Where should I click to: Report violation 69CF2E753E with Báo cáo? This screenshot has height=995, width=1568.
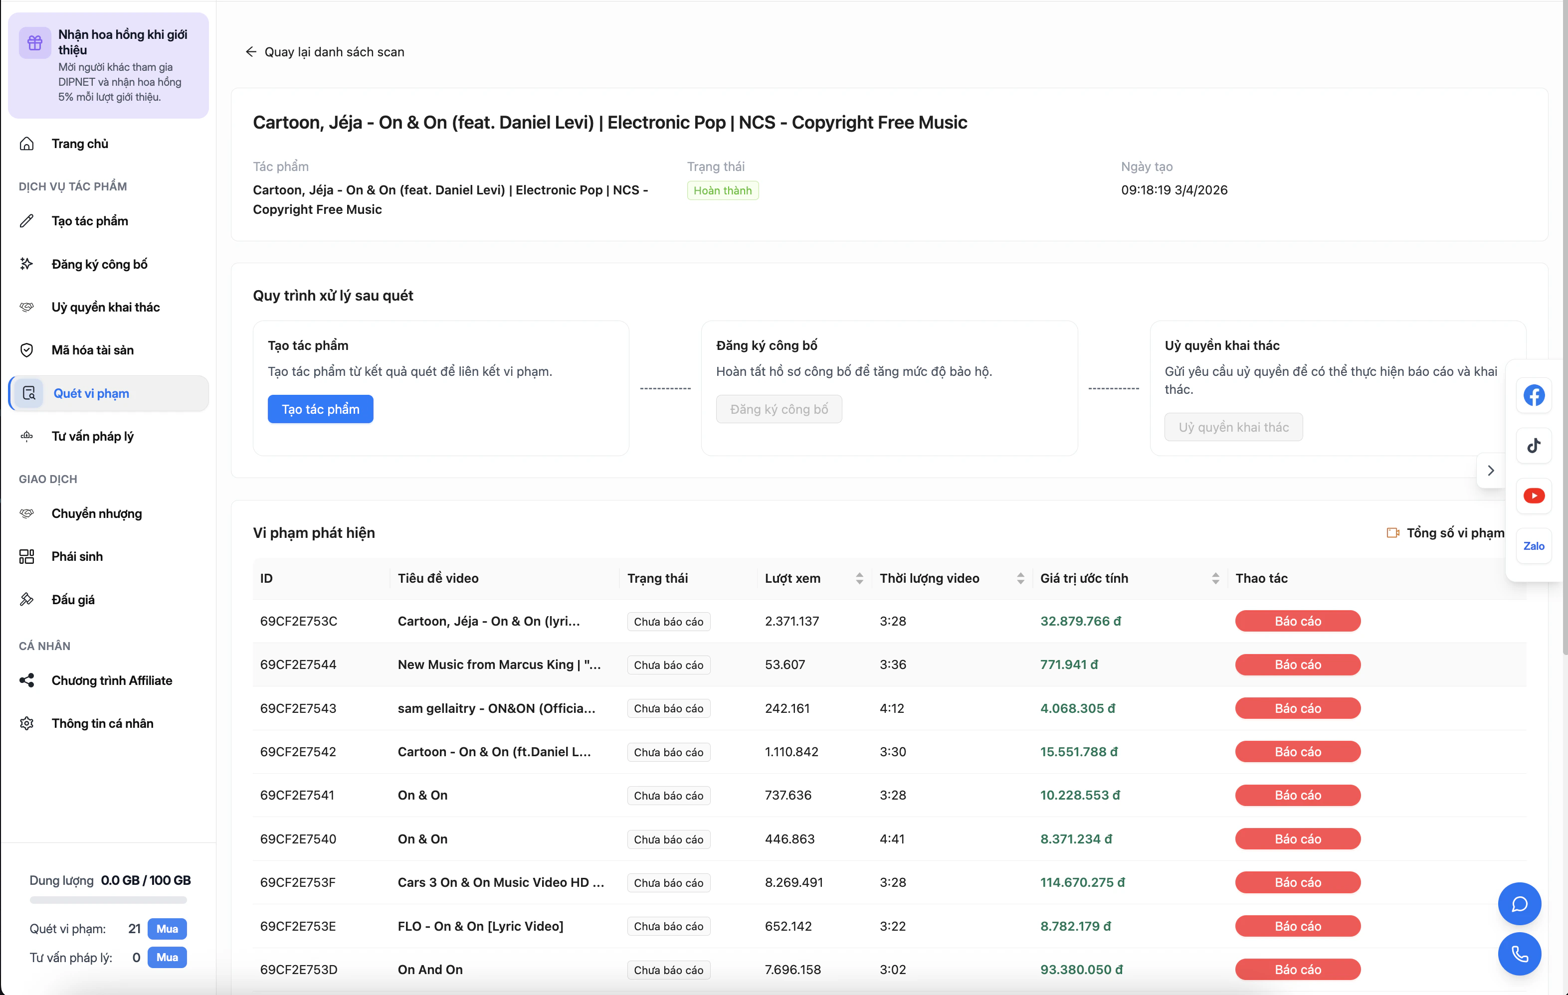click(1298, 926)
